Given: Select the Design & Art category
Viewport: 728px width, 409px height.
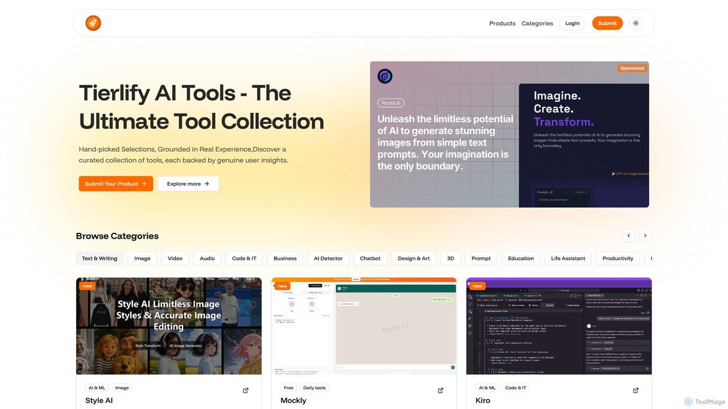Looking at the screenshot, I should point(414,258).
